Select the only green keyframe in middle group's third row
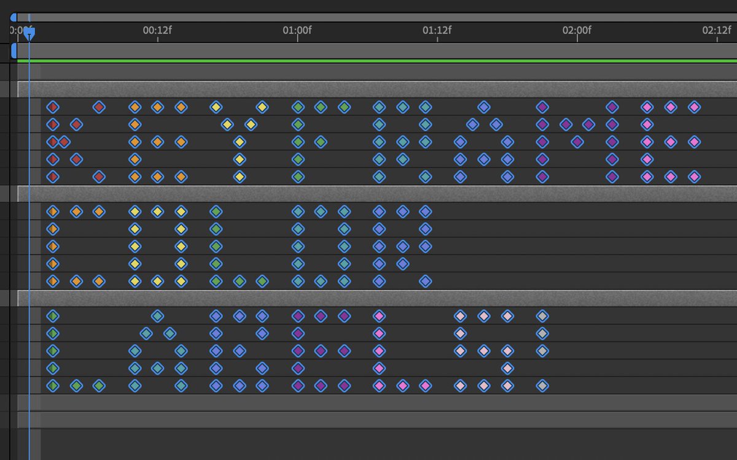Image resolution: width=737 pixels, height=460 pixels. [216, 247]
